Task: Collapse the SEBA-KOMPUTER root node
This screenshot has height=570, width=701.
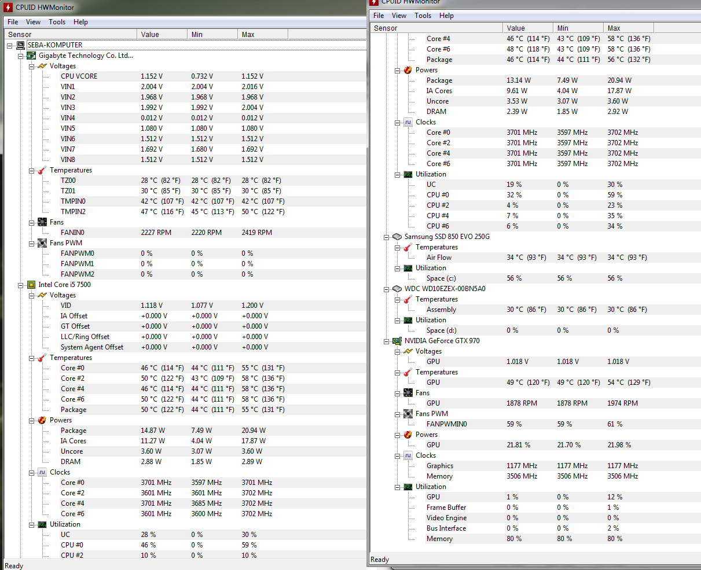Action: (x=10, y=45)
